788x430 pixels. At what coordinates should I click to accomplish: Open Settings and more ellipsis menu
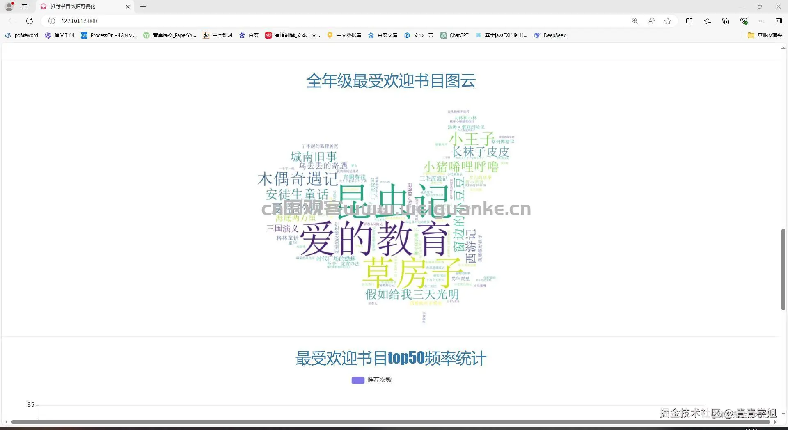762,21
